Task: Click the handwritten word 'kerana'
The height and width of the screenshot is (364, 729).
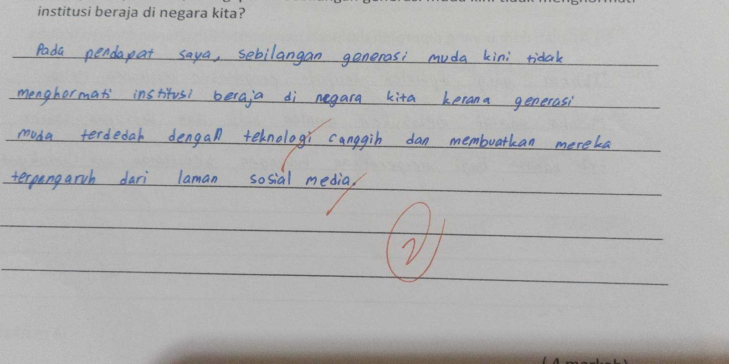Action: tap(466, 99)
